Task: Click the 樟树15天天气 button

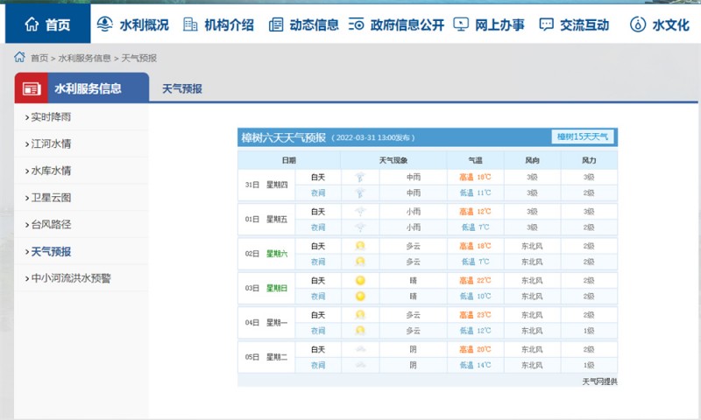Action: click(583, 136)
